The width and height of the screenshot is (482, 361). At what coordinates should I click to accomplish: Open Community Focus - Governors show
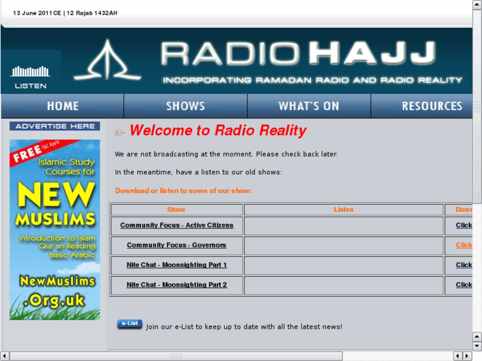click(x=176, y=245)
